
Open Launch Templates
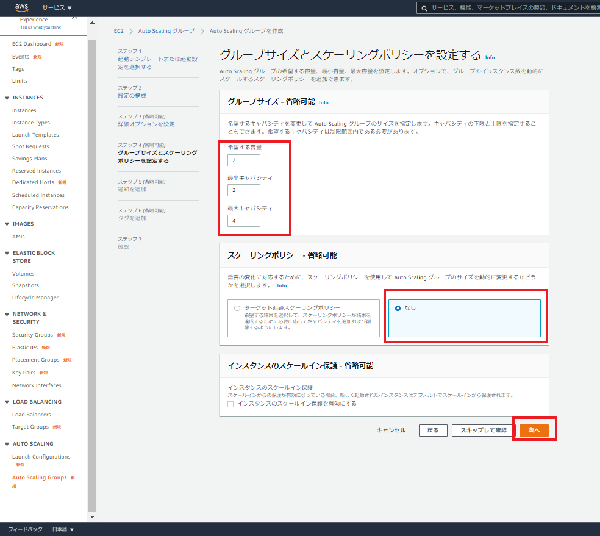point(35,135)
